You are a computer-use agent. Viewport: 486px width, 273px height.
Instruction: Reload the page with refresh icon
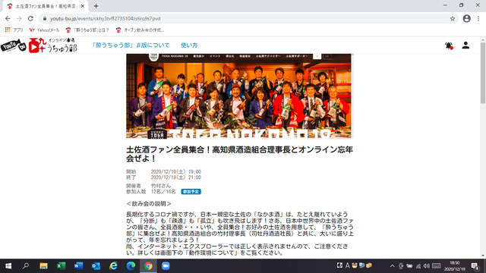[x=30, y=18]
